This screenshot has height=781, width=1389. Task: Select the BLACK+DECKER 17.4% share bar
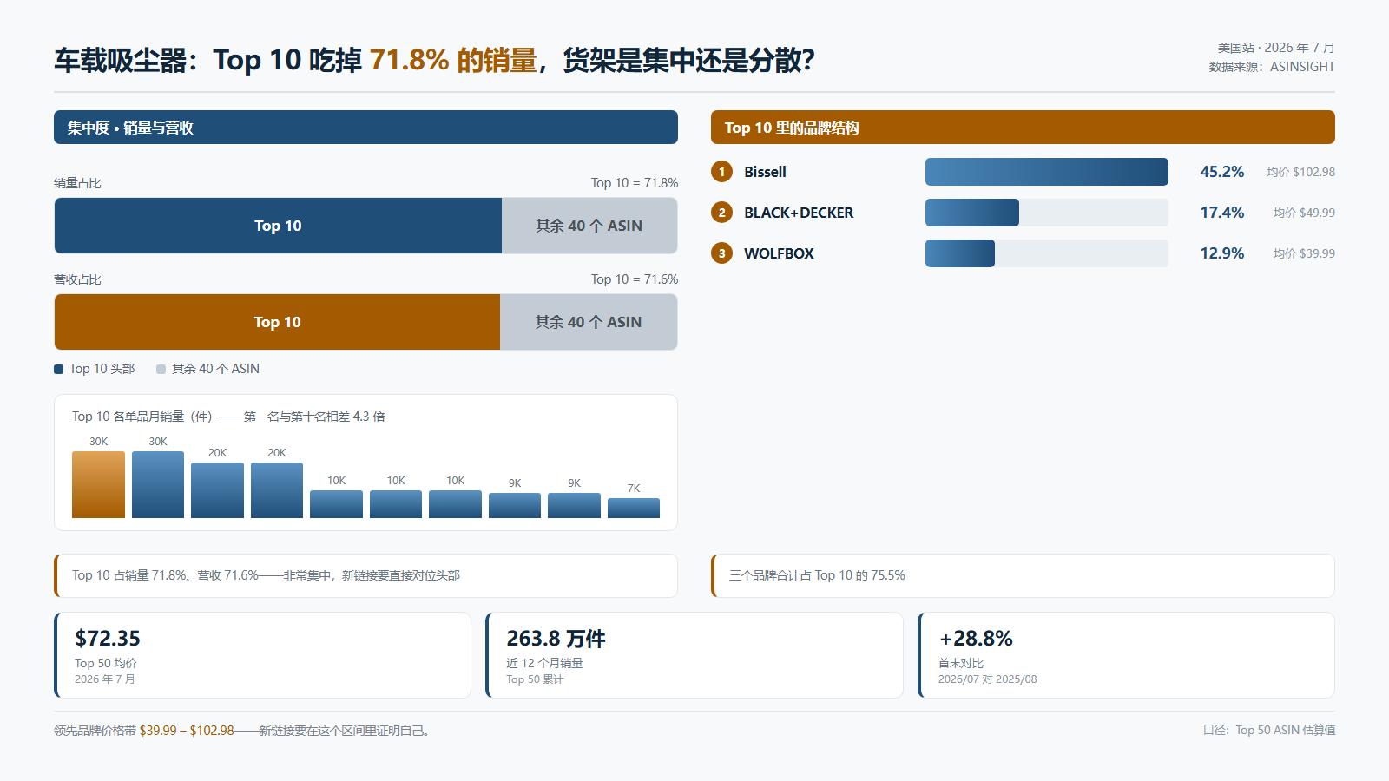tap(972, 213)
